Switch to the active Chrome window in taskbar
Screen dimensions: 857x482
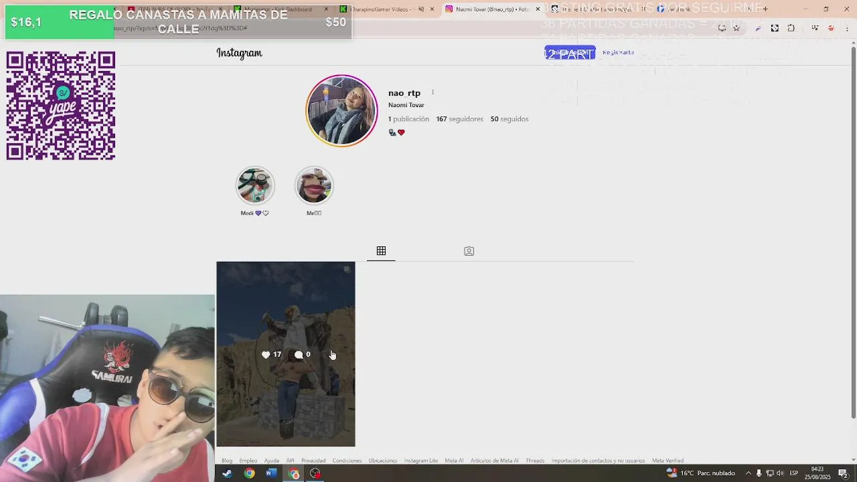coord(293,473)
